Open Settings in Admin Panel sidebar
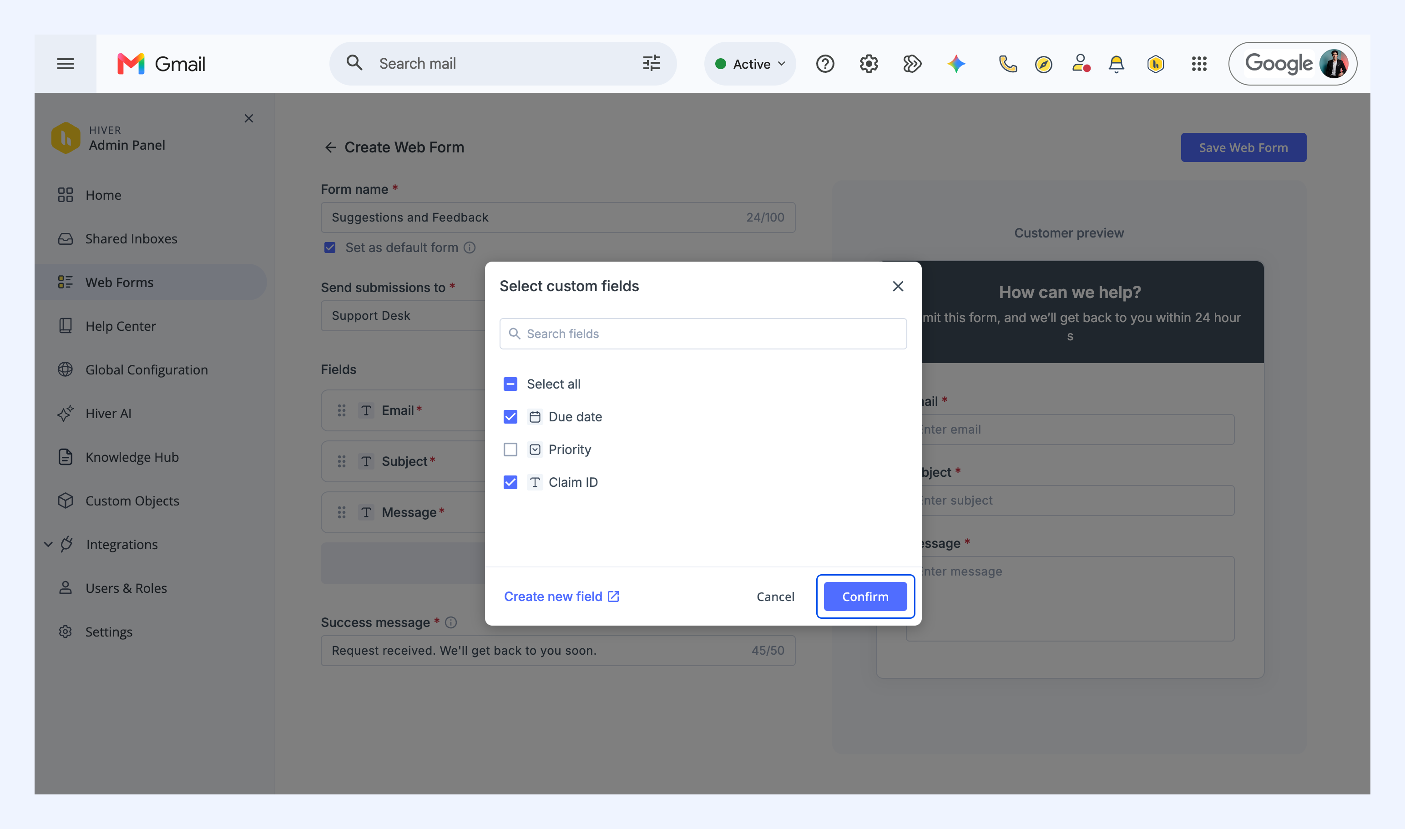Viewport: 1405px width, 829px height. tap(109, 632)
